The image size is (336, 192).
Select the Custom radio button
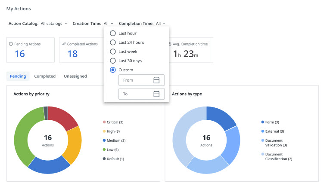113,70
